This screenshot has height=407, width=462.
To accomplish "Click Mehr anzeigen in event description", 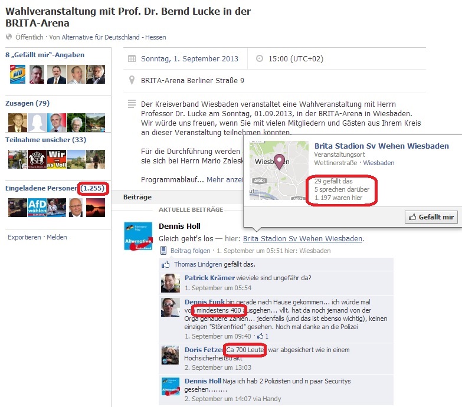I will (225, 180).
